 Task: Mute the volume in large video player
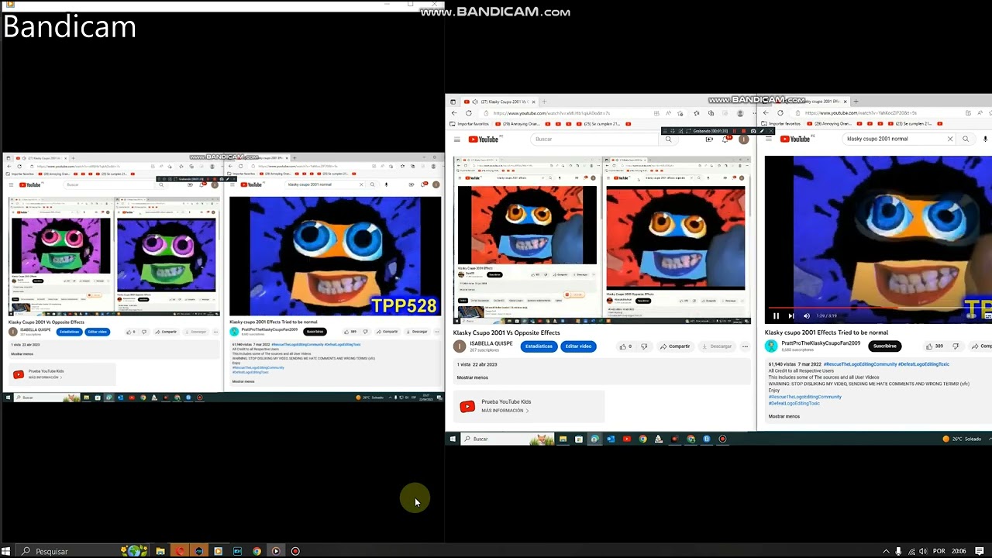pyautogui.click(x=807, y=316)
